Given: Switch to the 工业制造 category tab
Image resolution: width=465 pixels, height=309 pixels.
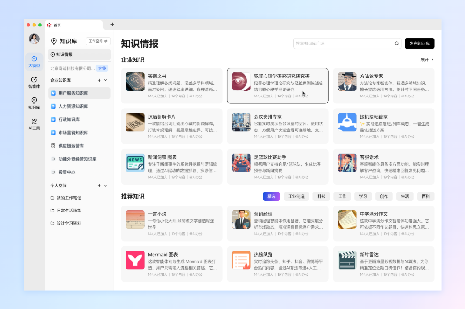Looking at the screenshot, I should pyautogui.click(x=296, y=196).
